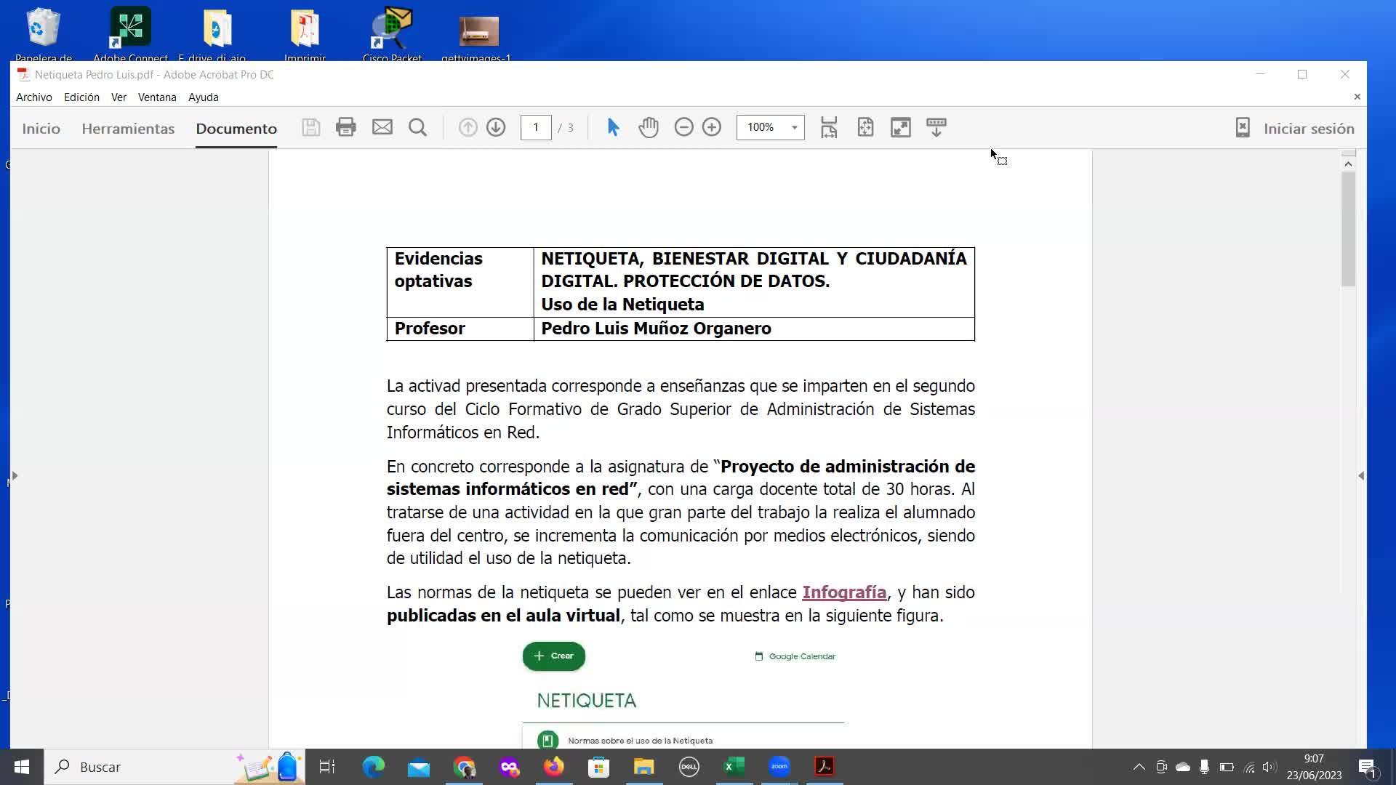Open the Edición menu

coord(81,97)
